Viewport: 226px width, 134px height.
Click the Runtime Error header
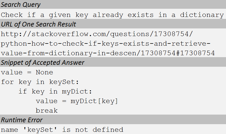(x=22, y=120)
